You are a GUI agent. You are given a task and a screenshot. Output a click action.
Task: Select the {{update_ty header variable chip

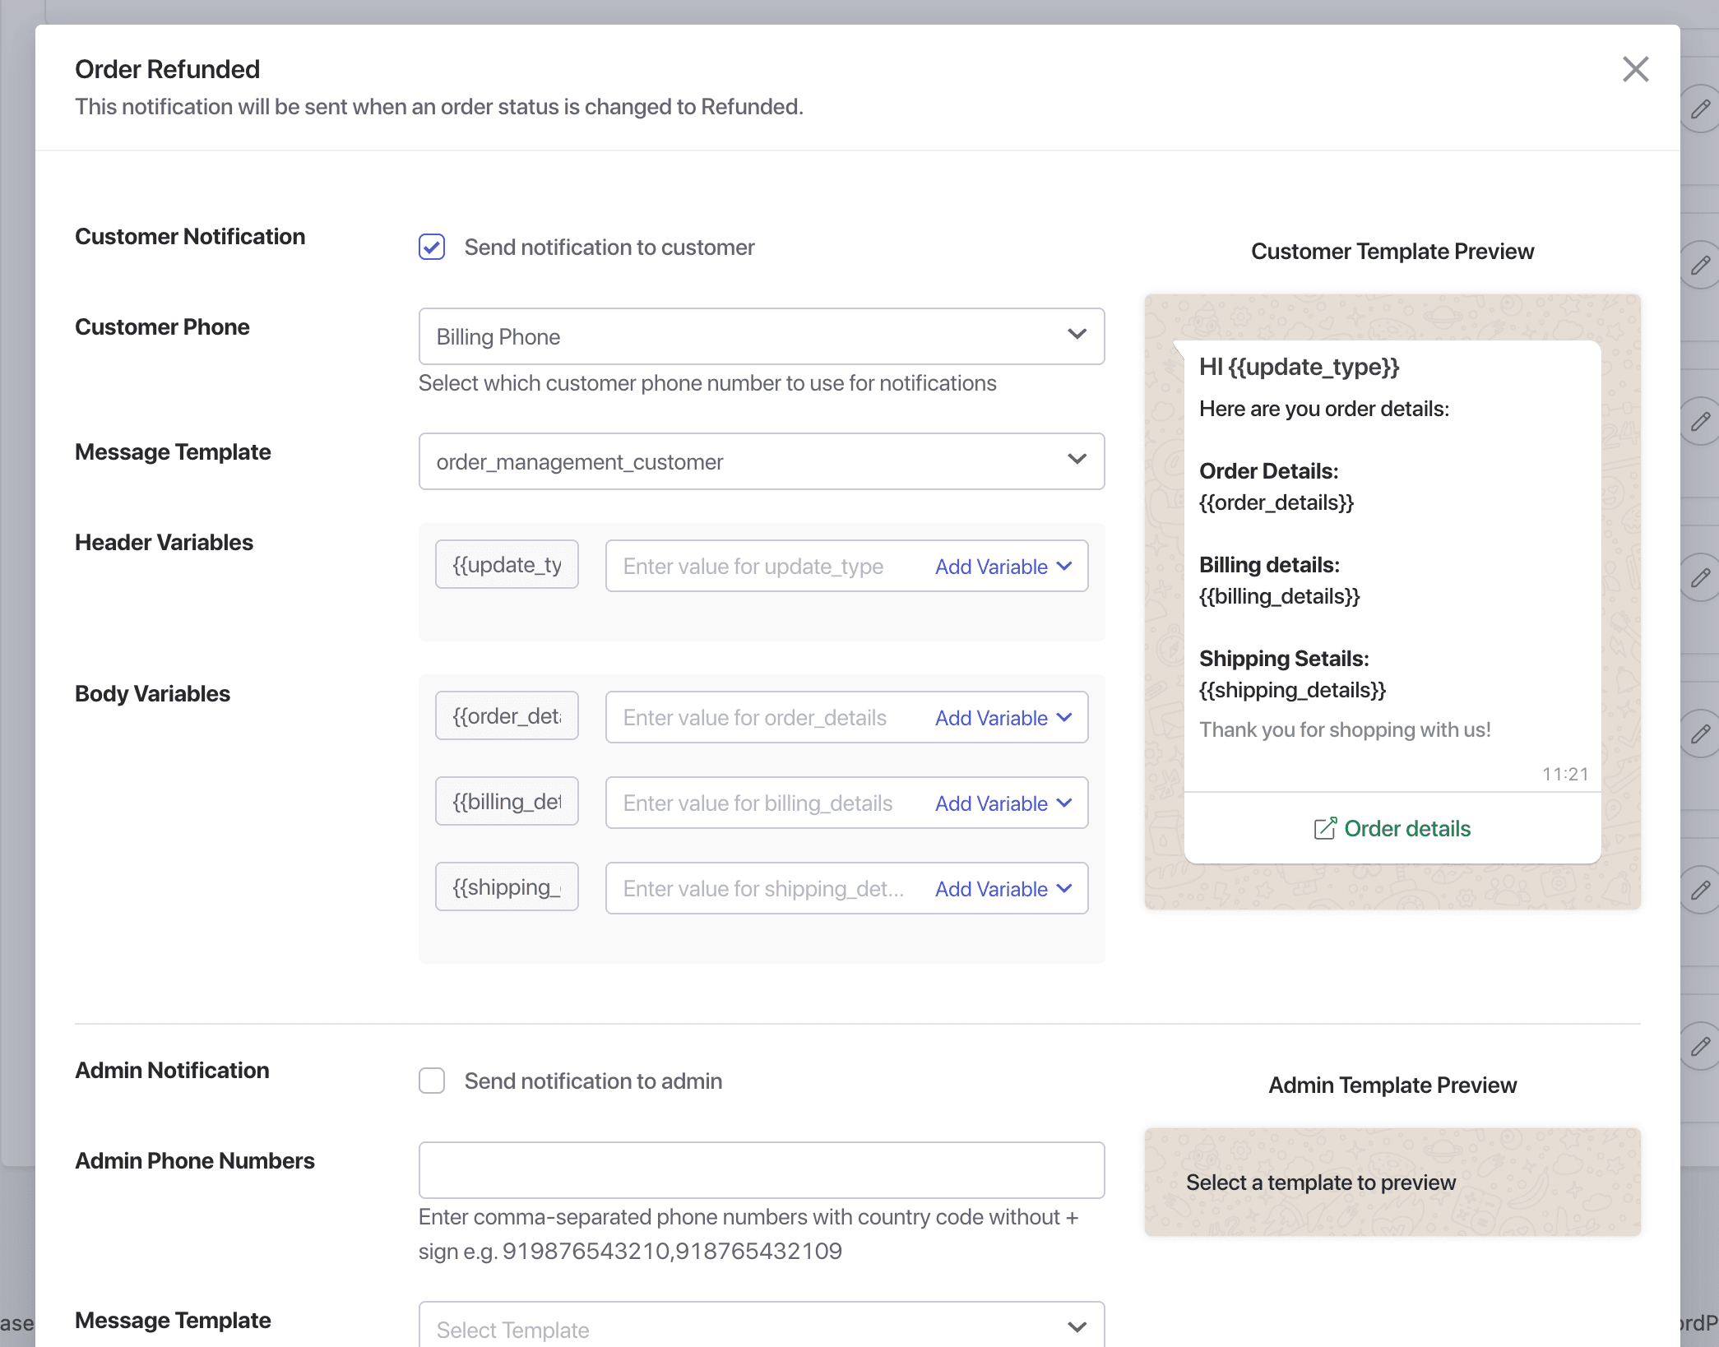tap(507, 564)
